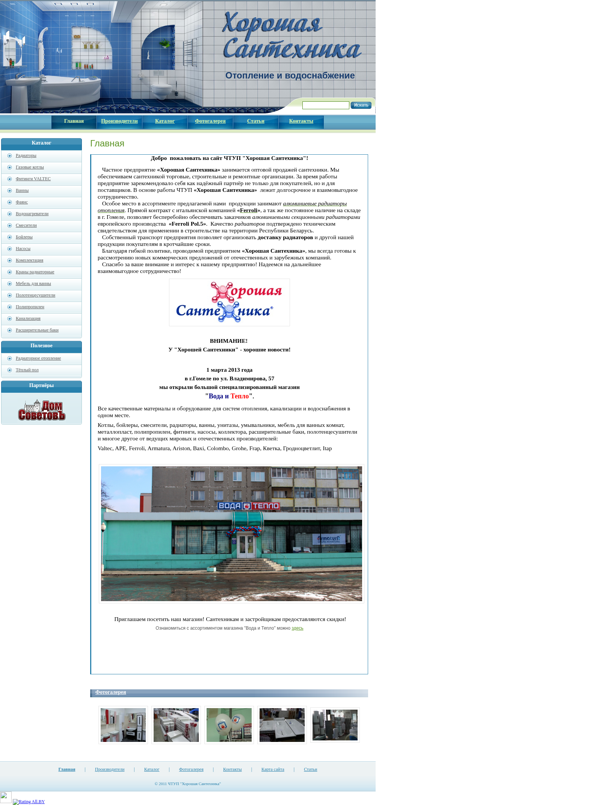Open the second gallery thumbnail with boxed goods
The width and height of the screenshot is (601, 805).
pyautogui.click(x=176, y=725)
